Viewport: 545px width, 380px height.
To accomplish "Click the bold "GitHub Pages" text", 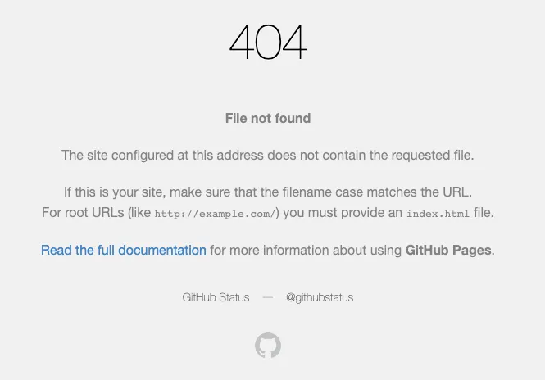I will coord(448,250).
